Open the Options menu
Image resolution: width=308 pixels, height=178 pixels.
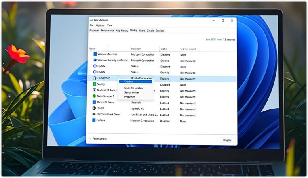(x=100, y=25)
